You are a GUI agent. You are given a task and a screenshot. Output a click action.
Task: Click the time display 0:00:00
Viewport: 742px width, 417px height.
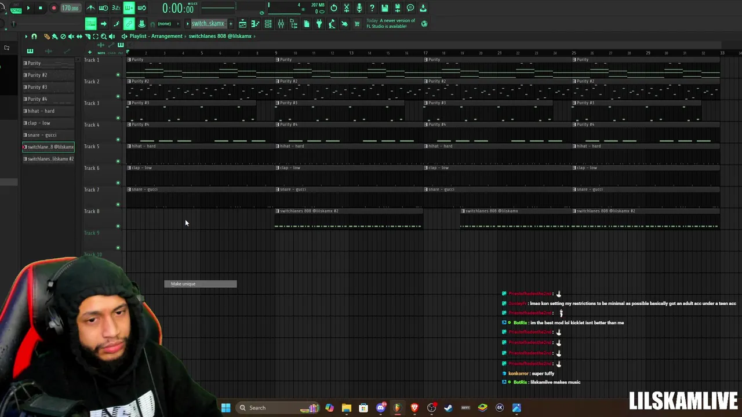178,9
